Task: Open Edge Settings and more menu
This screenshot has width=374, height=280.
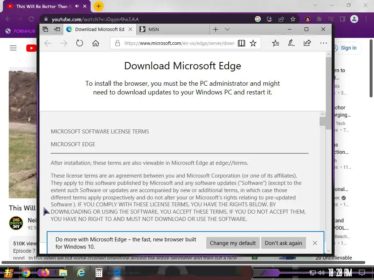Action: [324, 43]
